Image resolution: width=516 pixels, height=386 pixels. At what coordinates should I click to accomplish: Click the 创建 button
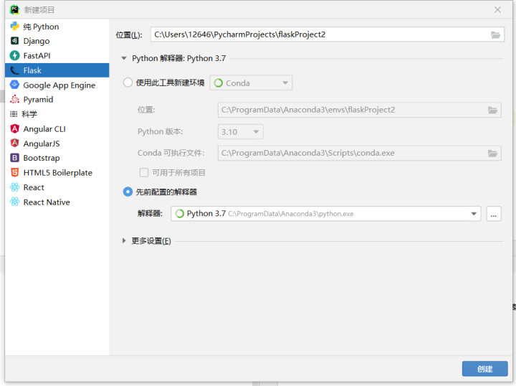click(x=484, y=369)
